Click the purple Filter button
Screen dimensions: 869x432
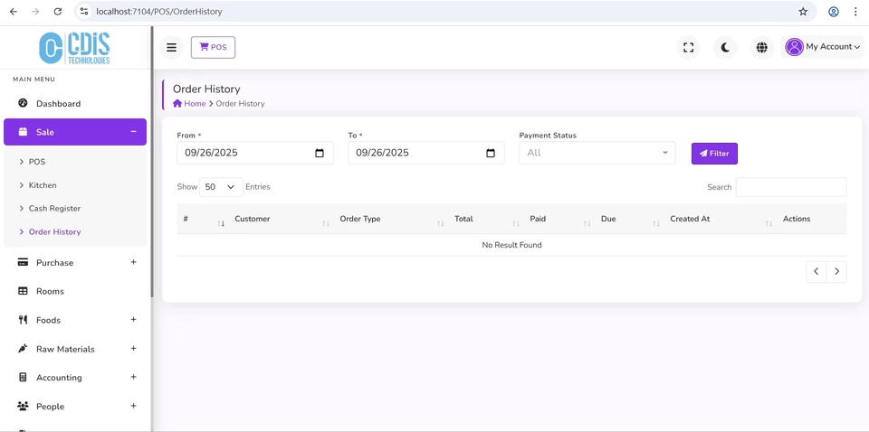click(x=714, y=154)
